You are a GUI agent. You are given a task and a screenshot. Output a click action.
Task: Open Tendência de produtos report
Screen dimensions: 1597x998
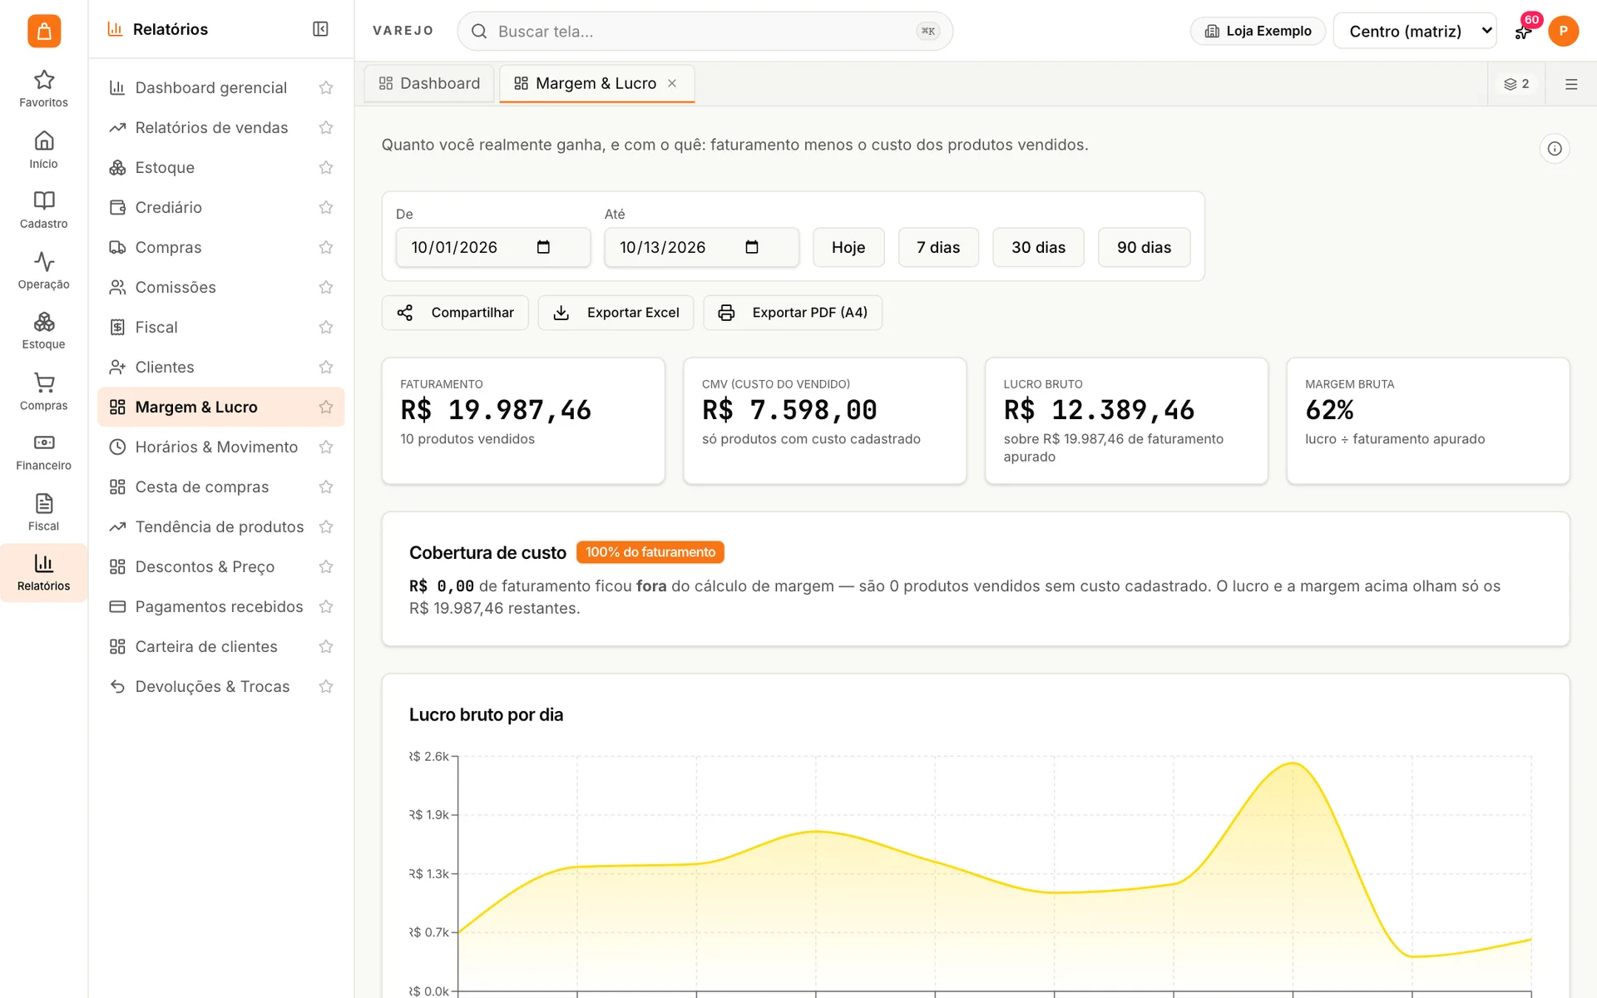[220, 526]
